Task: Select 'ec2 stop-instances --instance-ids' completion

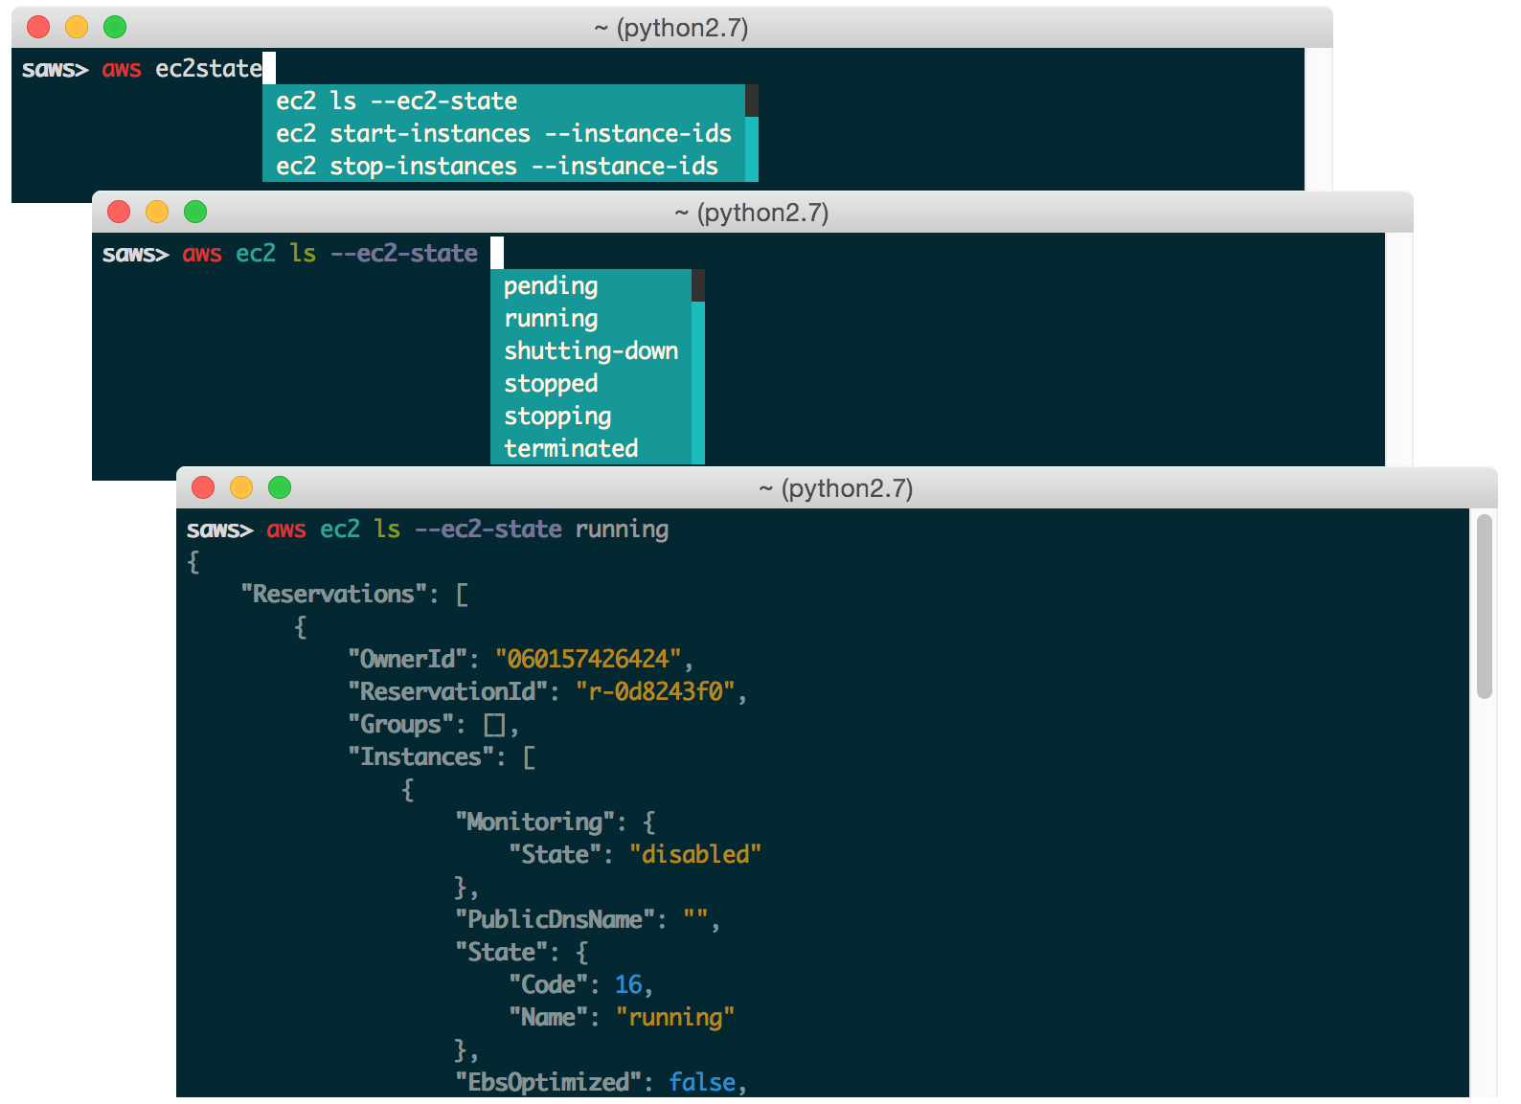Action: [503, 166]
